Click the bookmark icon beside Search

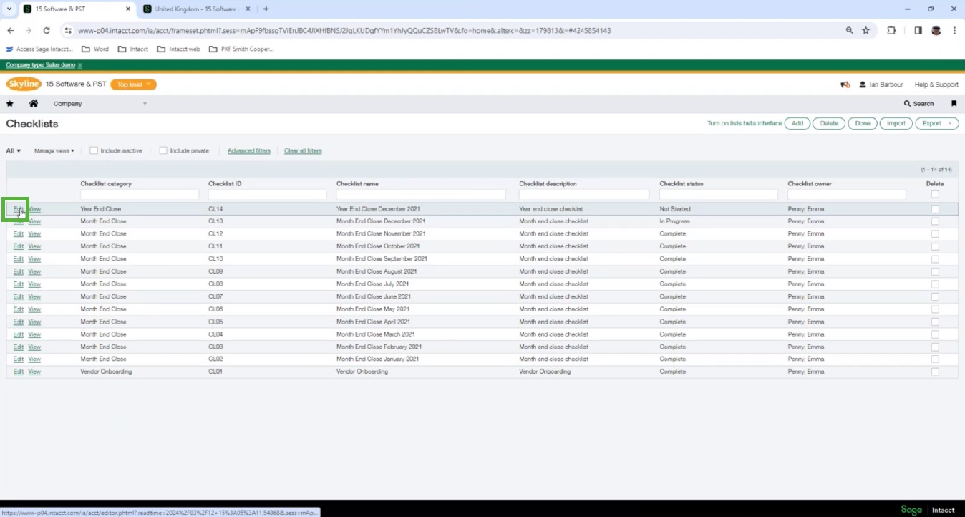tap(954, 104)
